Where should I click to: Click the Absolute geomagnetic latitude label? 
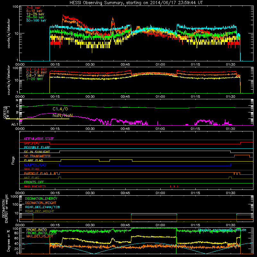click(222, 230)
